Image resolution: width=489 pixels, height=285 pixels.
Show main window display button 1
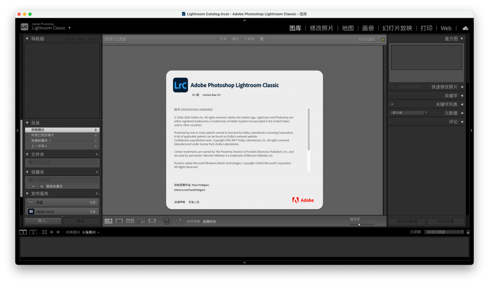tap(23, 232)
